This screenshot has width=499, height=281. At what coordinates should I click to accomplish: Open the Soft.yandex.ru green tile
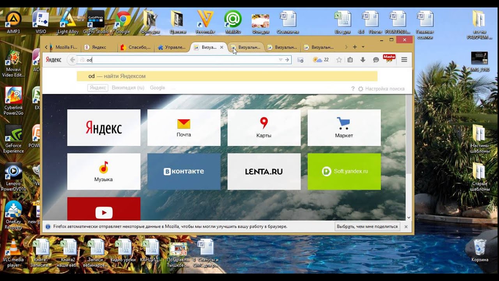point(344,171)
